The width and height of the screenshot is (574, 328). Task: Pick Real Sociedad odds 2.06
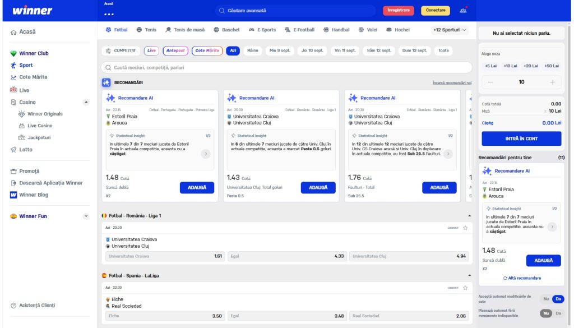pyautogui.click(x=409, y=316)
